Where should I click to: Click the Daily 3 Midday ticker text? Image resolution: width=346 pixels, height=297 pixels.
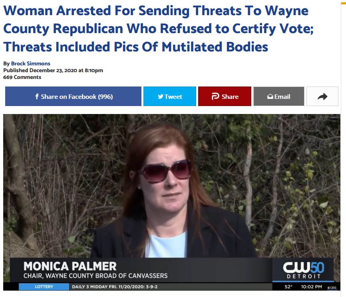[115, 287]
